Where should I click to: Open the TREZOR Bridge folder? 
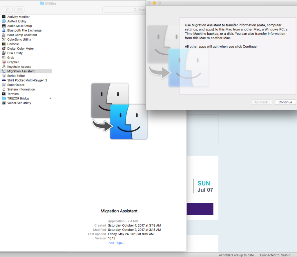click(18, 99)
